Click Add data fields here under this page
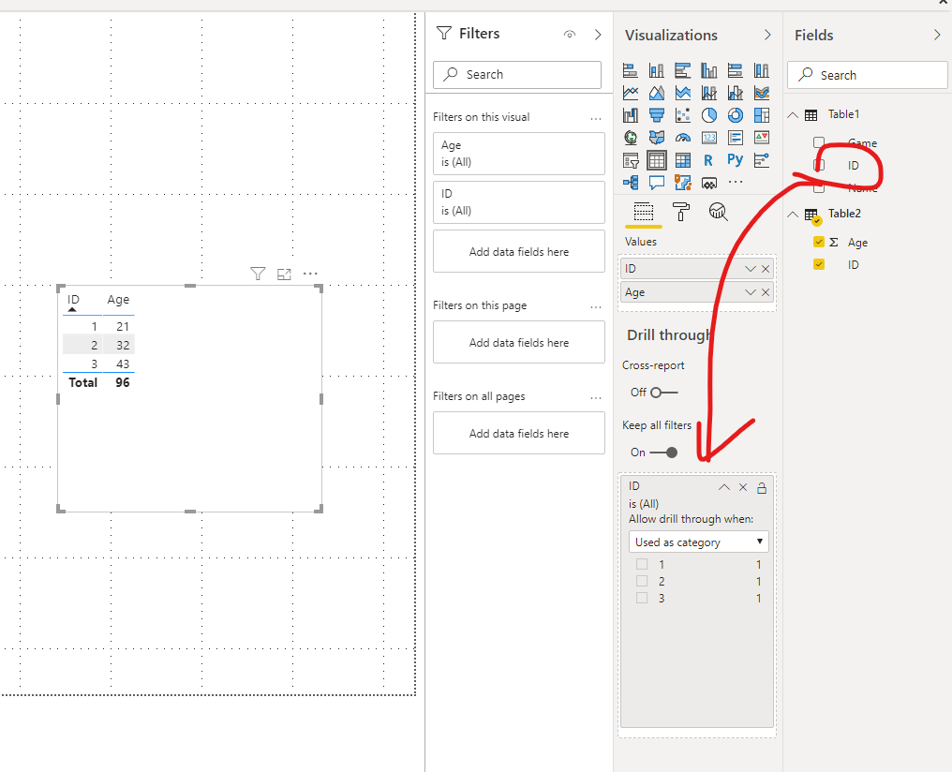This screenshot has width=952, height=772. [519, 342]
